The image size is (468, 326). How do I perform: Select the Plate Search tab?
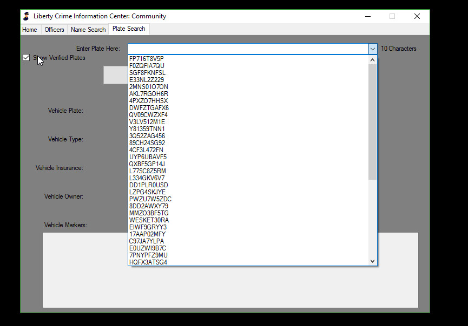(x=129, y=29)
